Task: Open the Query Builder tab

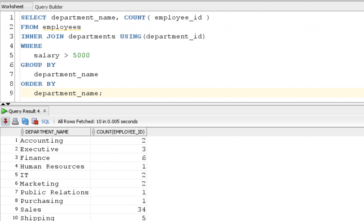Action: coord(49,7)
